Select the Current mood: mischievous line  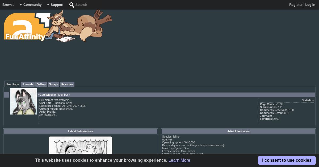(56, 109)
